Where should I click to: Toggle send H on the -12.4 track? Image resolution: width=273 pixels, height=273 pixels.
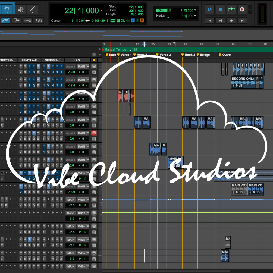click(53, 86)
